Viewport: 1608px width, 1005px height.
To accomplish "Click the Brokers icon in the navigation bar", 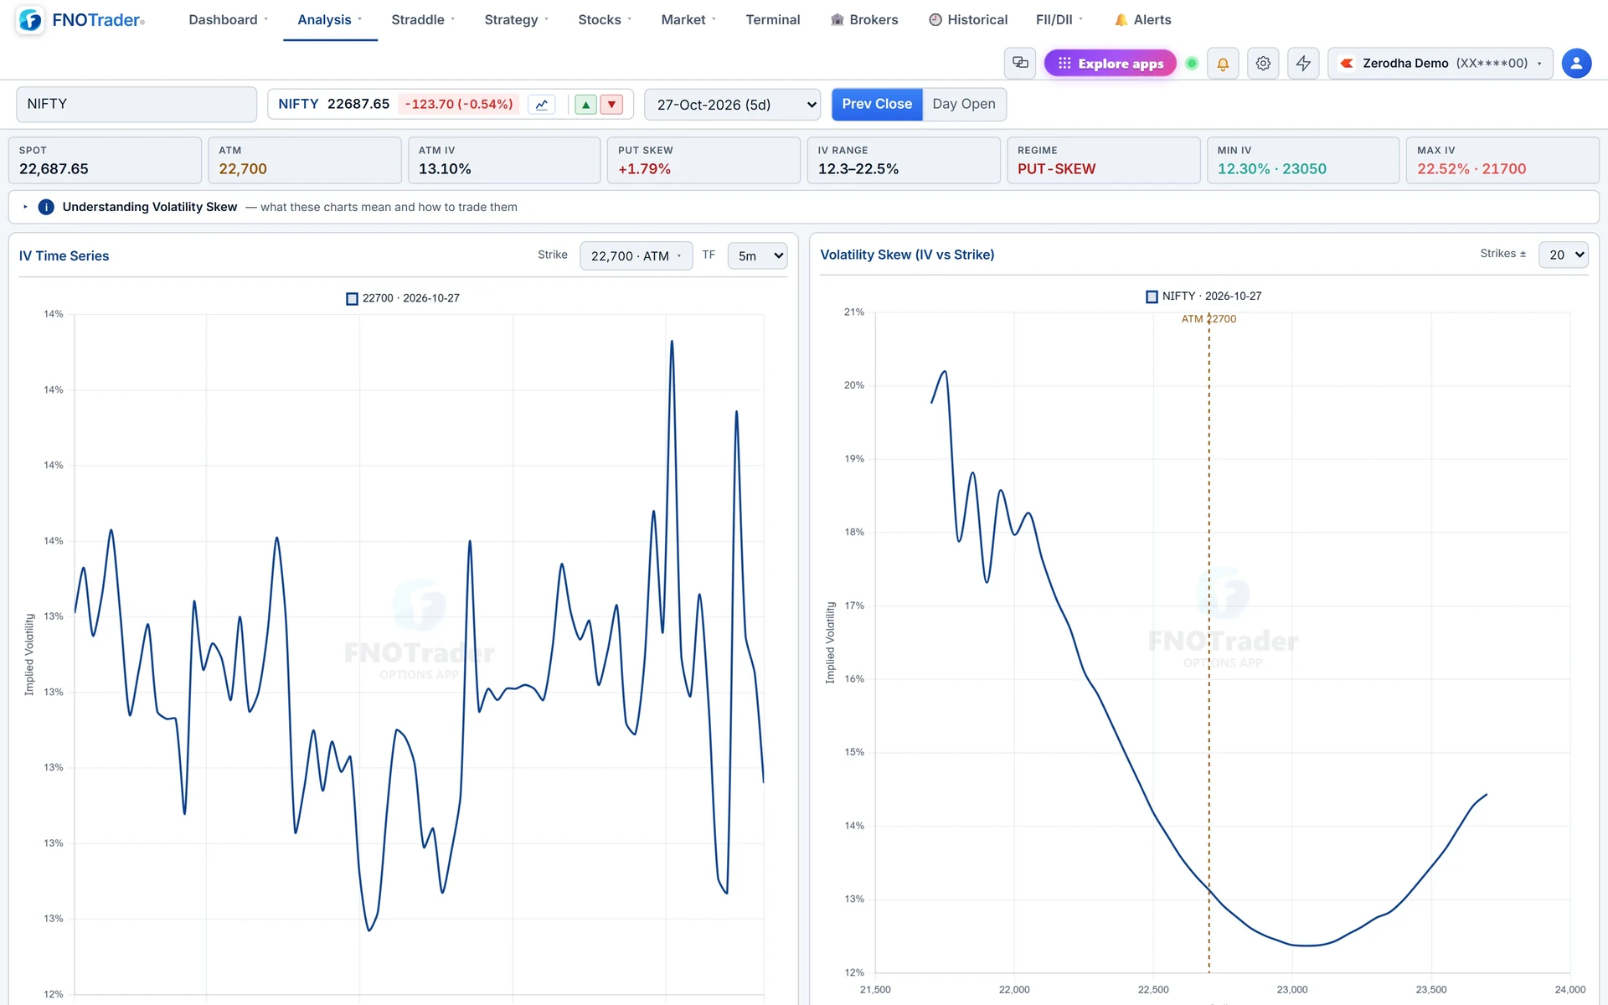I will click(x=837, y=19).
